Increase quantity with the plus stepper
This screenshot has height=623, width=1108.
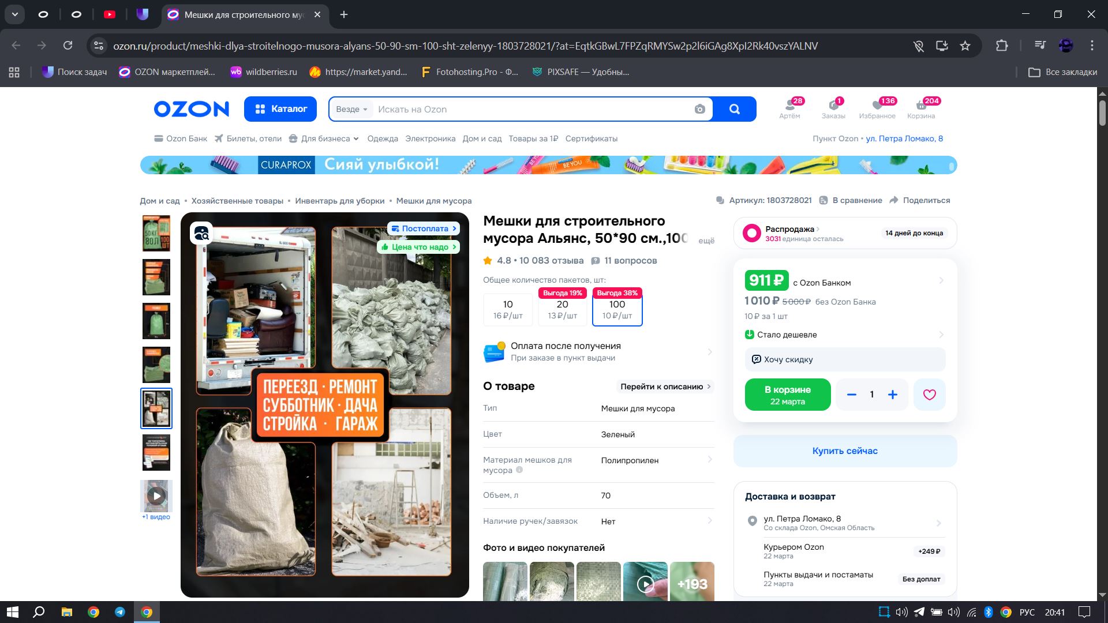(x=892, y=395)
